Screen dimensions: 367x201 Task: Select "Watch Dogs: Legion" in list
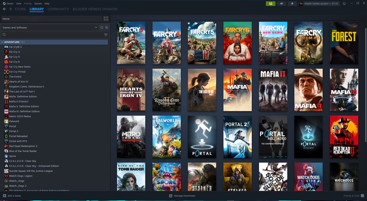[21, 176]
